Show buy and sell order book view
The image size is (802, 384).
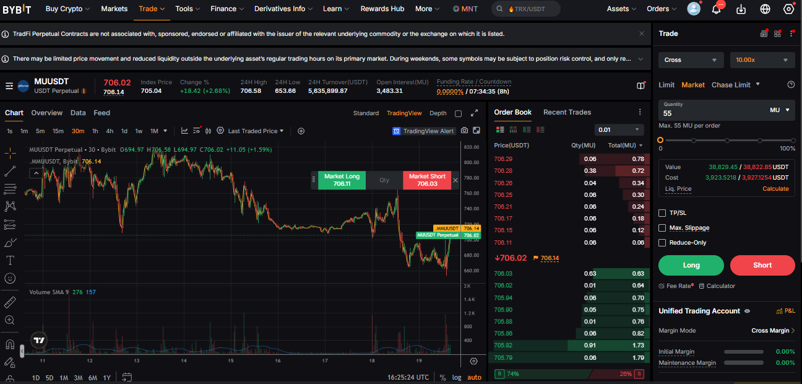(x=500, y=129)
